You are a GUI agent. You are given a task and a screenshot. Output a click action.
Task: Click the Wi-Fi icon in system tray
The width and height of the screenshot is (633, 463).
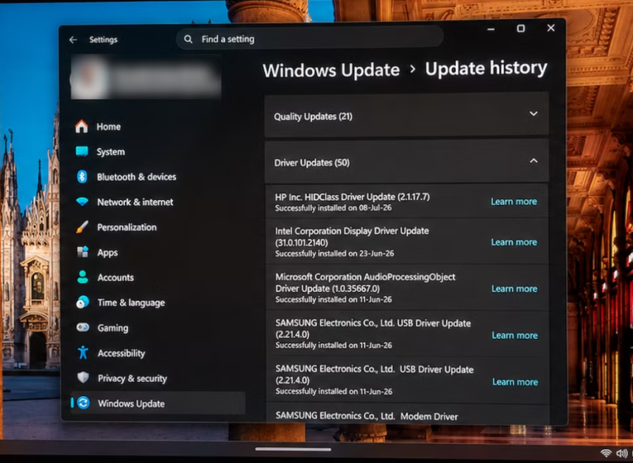pos(606,453)
